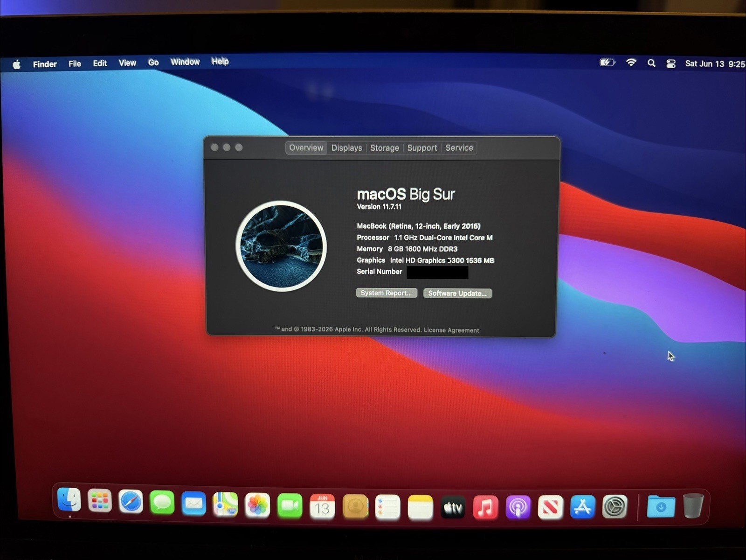Open Spotlight search icon
This screenshot has width=746, height=560.
[651, 63]
